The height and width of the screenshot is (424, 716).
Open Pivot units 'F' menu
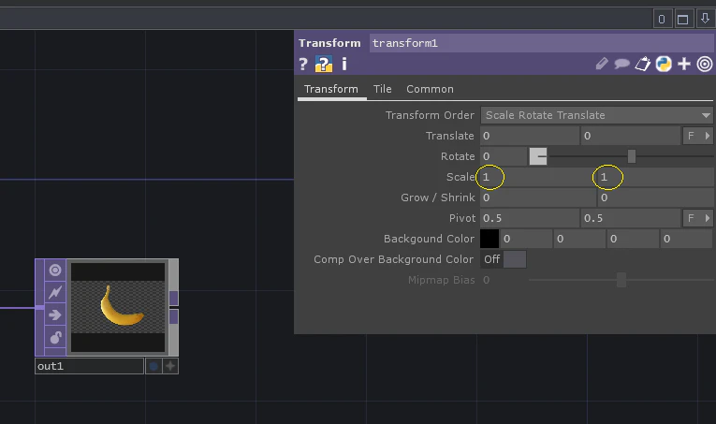click(697, 218)
